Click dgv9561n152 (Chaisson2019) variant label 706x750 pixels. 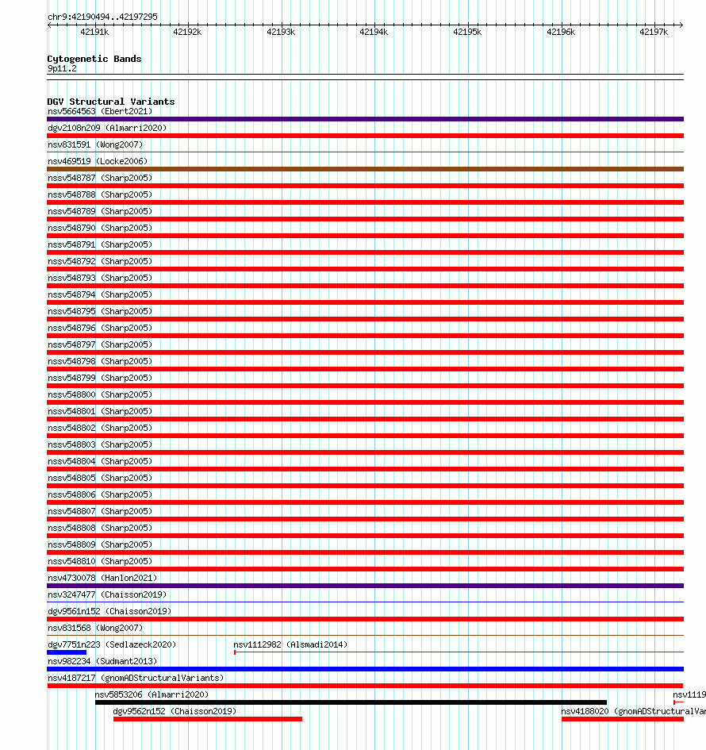(x=109, y=611)
